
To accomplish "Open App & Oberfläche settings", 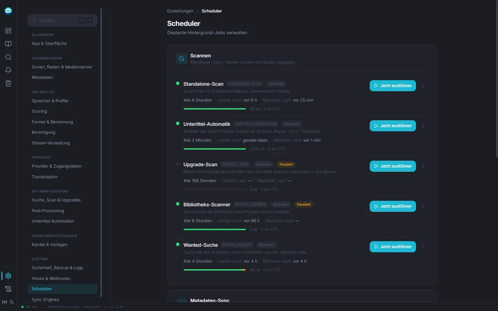I will [x=63, y=44].
